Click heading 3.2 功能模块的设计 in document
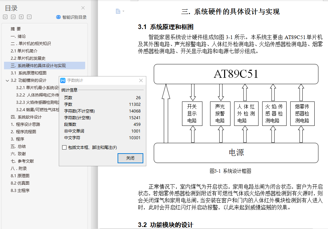Screen dimensions: 328x229 (165, 225)
